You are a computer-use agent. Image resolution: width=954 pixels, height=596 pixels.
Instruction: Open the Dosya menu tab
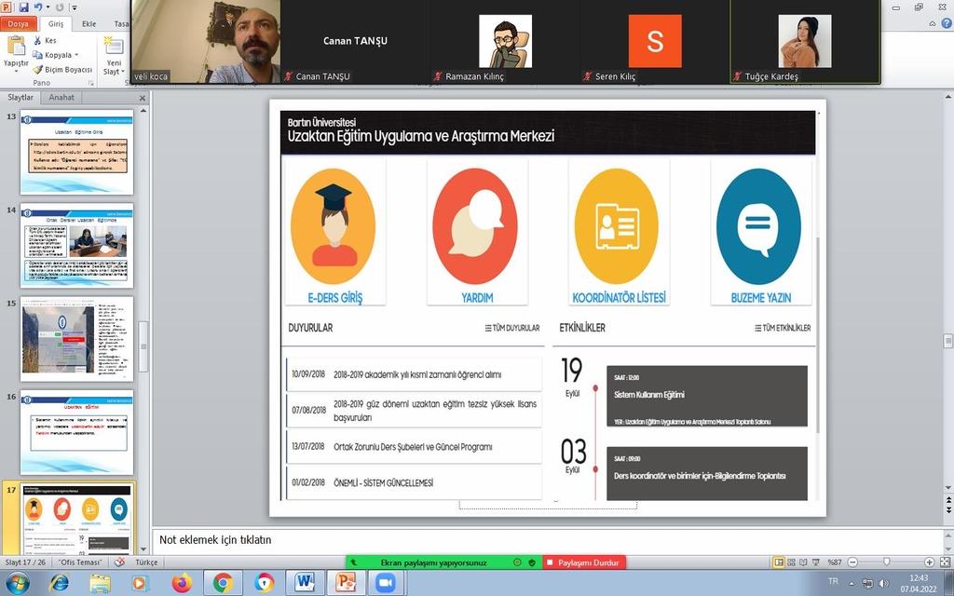19,24
